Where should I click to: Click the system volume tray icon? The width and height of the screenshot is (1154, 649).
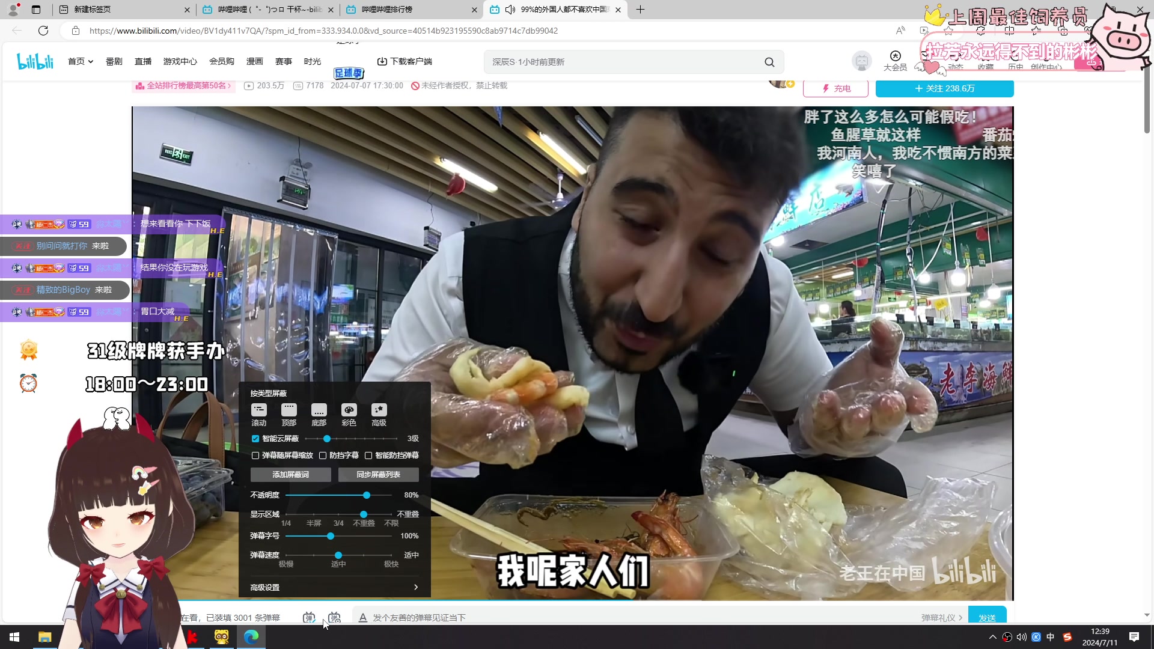tap(1022, 637)
